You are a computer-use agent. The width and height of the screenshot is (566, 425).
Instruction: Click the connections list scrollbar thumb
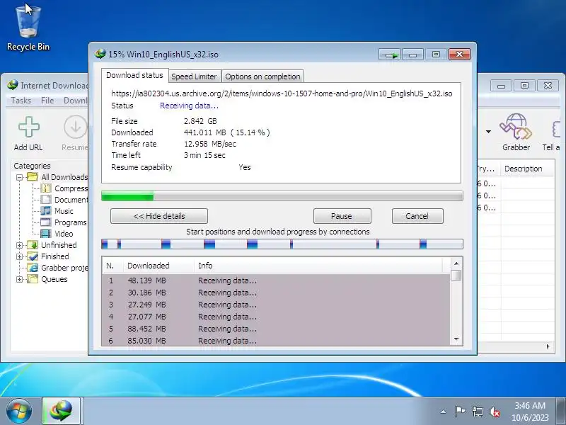tap(456, 276)
